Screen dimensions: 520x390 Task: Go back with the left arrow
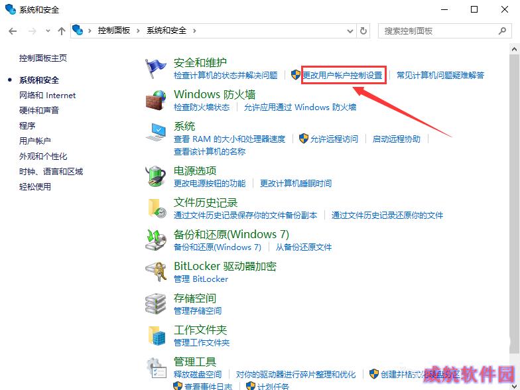[x=13, y=31]
